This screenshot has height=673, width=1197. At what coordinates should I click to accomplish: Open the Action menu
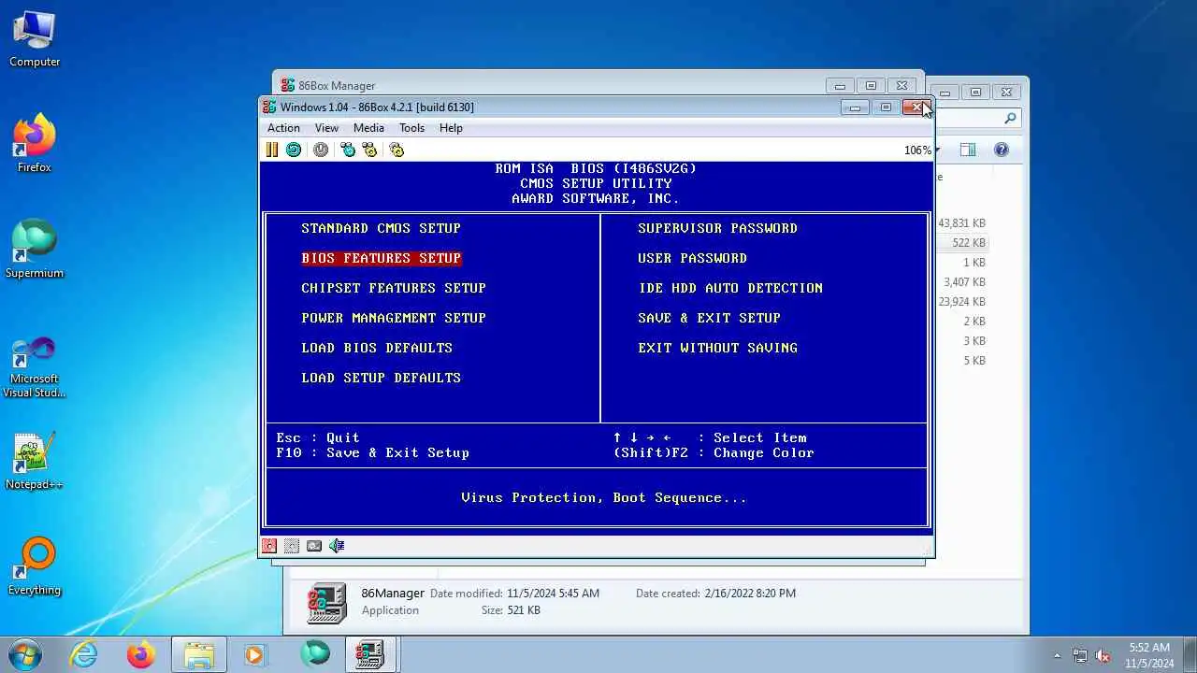tap(283, 128)
